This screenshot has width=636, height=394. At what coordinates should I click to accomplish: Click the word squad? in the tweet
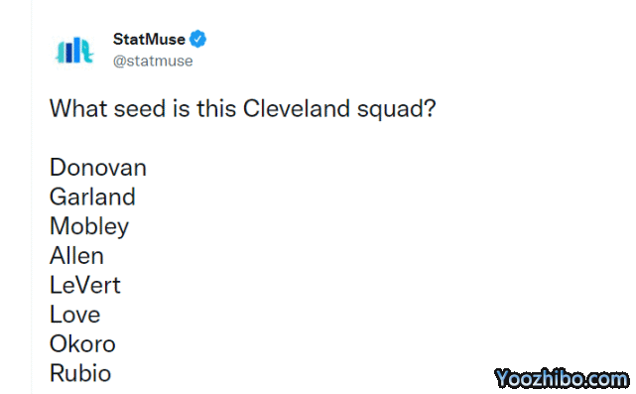point(396,109)
